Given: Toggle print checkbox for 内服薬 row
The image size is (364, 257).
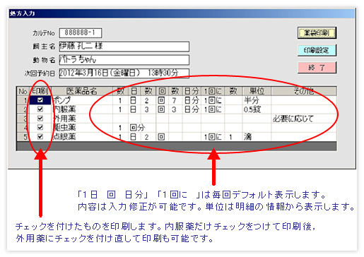Looking at the screenshot, I should [40, 109].
